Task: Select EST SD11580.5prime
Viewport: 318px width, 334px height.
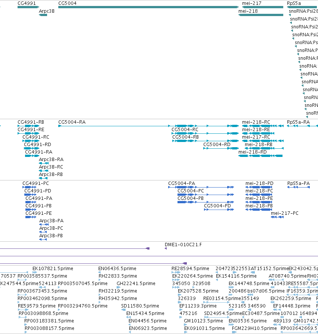Action: pos(140,306)
